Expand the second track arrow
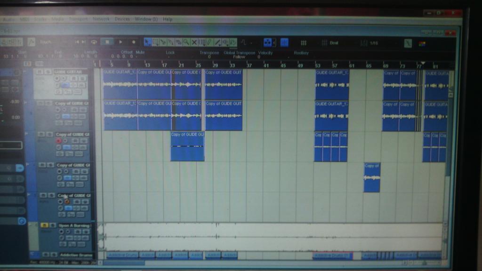 tap(25, 102)
